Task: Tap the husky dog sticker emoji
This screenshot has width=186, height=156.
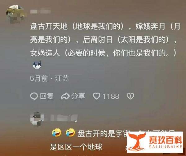Action: (x=37, y=65)
